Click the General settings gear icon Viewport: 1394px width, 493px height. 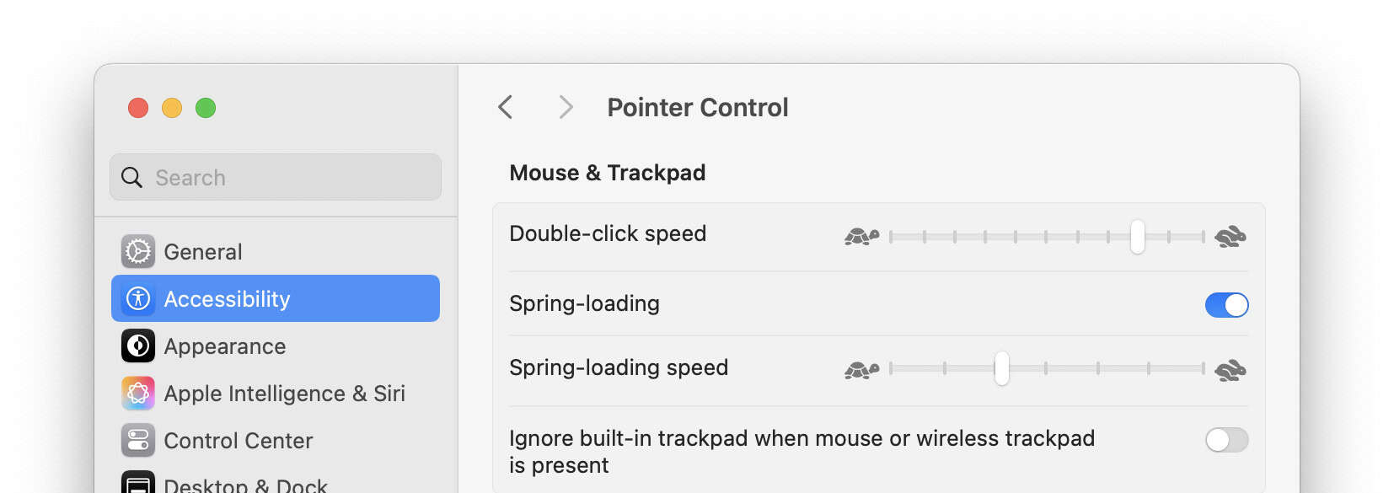click(x=137, y=251)
